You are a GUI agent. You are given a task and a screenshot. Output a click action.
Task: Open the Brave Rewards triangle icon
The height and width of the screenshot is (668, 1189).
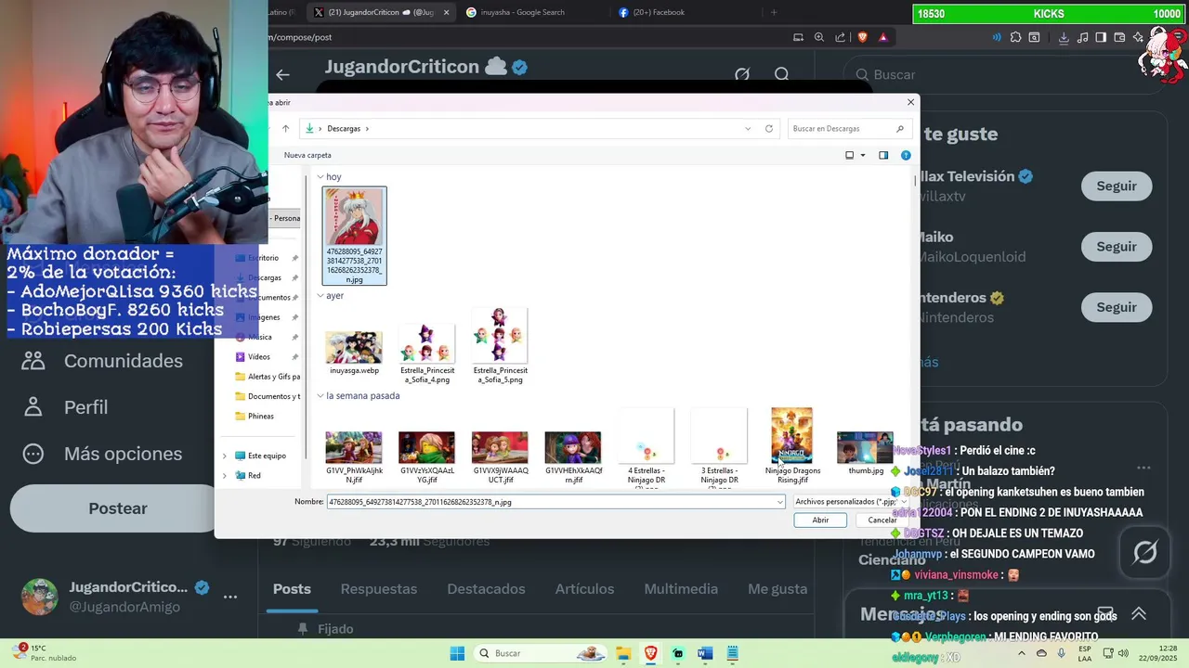tap(882, 37)
